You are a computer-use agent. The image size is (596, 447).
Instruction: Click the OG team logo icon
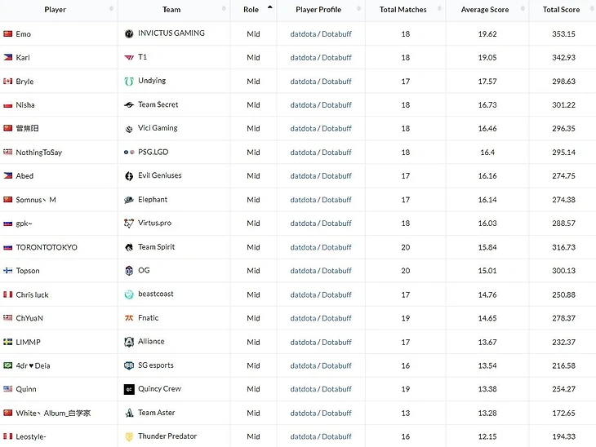click(x=129, y=271)
